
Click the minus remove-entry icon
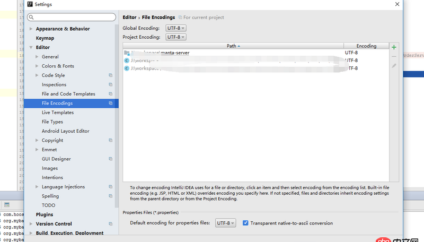click(394, 57)
